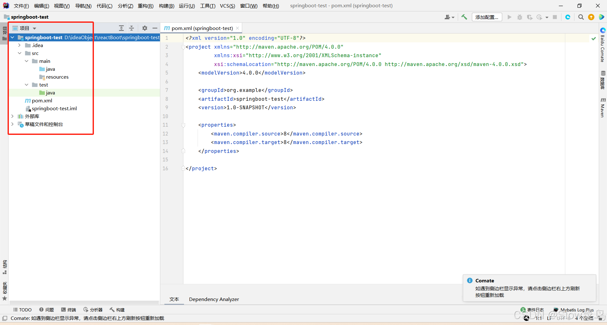
Task: Open the 导航(N) Navigate menu
Action: (x=83, y=6)
